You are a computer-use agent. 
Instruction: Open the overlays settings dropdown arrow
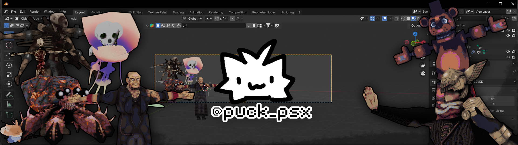click(x=390, y=19)
